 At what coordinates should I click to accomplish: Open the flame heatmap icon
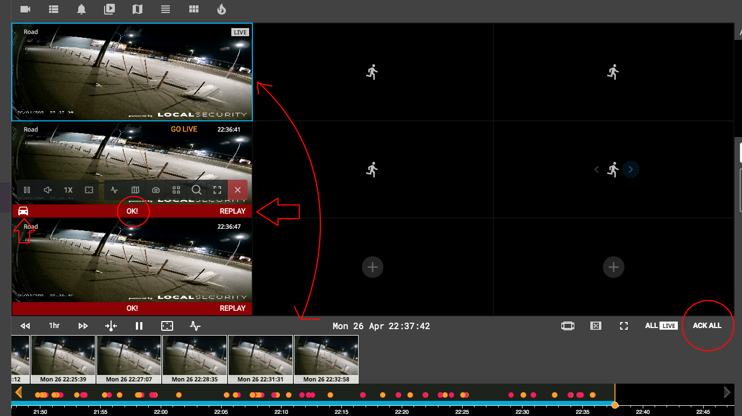pyautogui.click(x=221, y=9)
